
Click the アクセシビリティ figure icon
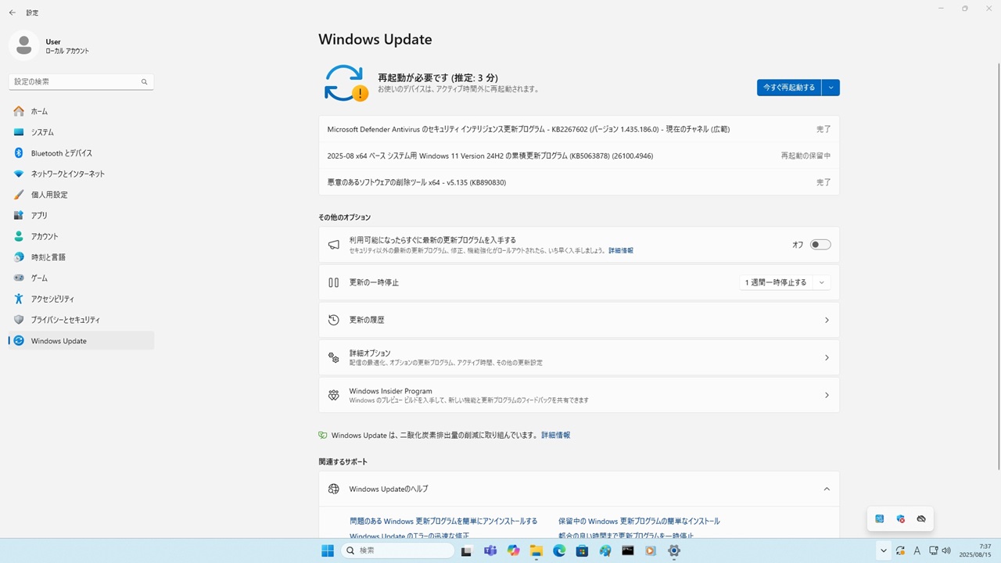tap(19, 299)
